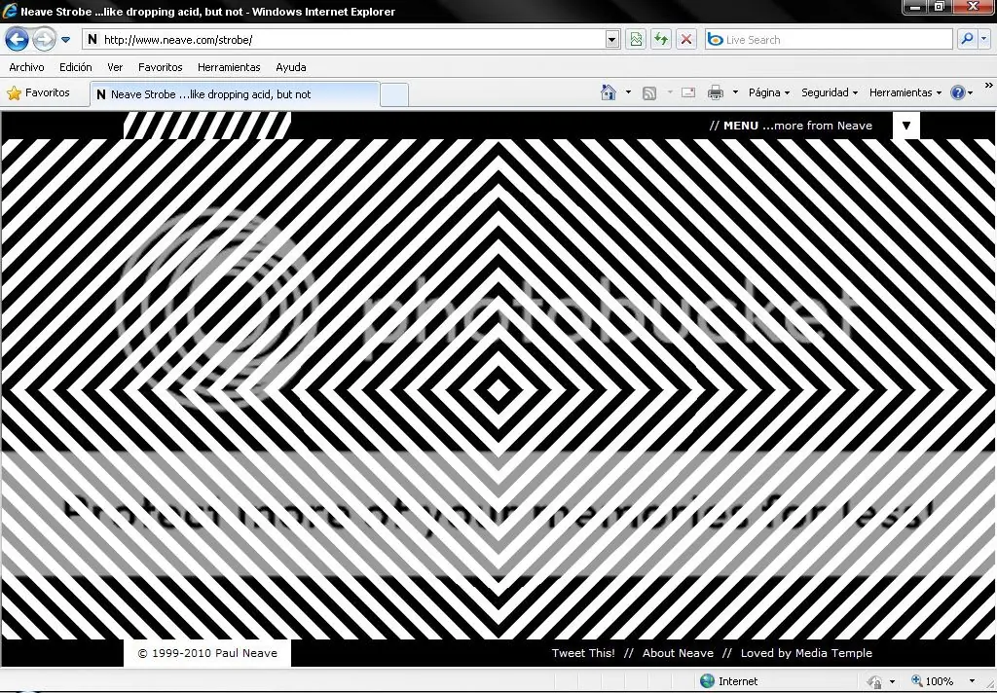This screenshot has width=997, height=693.
Task: Click the striped Neave logo box
Action: coord(207,126)
